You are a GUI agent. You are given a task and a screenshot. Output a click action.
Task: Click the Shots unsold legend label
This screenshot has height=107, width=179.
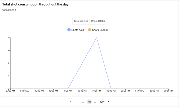click(x=100, y=30)
